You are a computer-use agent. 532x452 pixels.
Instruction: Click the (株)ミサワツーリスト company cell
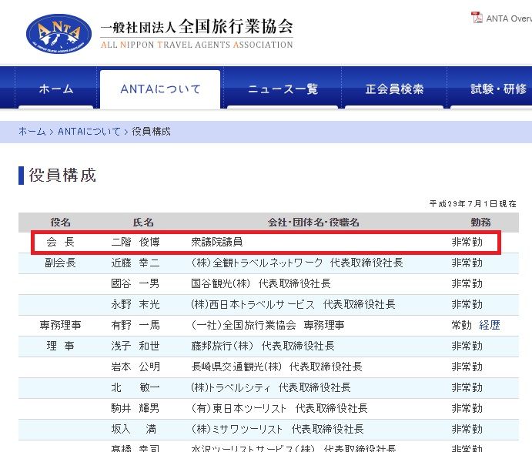click(277, 429)
